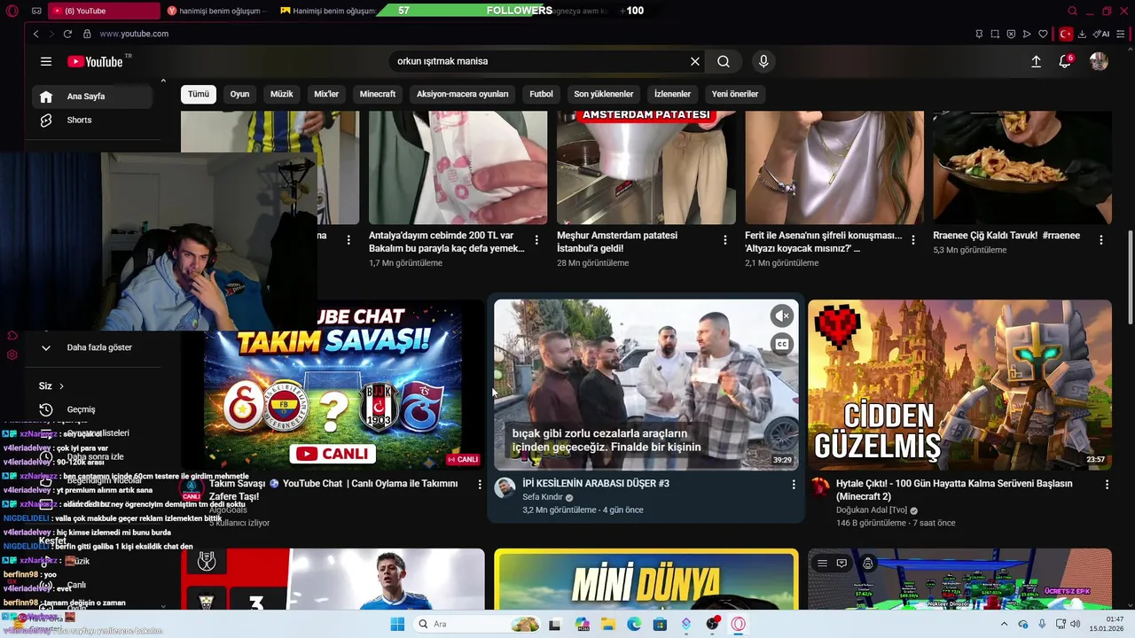
Task: Go back in the browser
Action: (x=35, y=34)
